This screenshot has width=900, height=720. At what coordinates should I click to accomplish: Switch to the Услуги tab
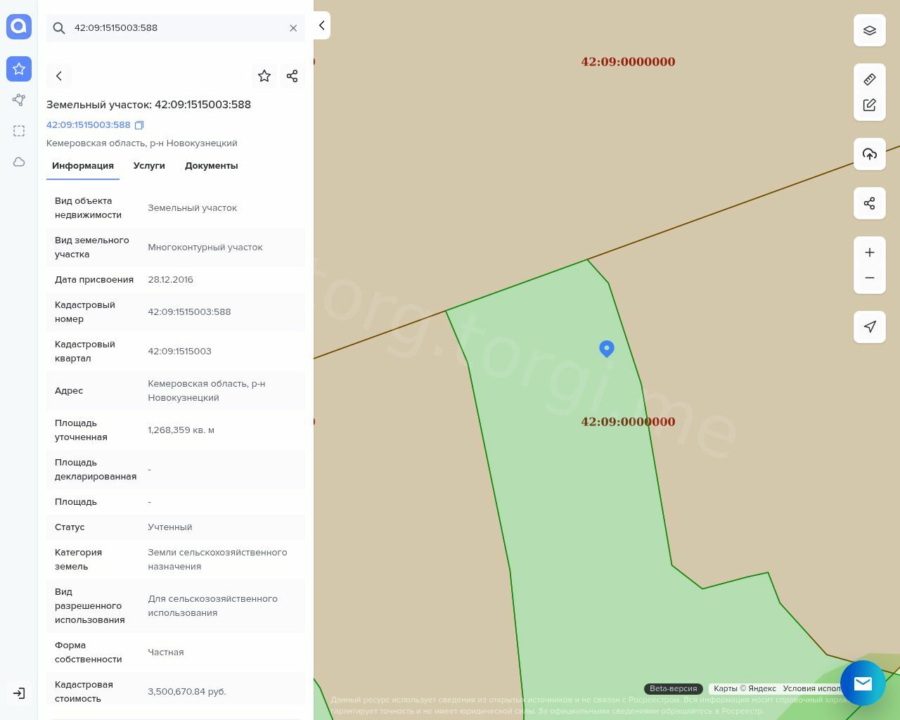149,166
